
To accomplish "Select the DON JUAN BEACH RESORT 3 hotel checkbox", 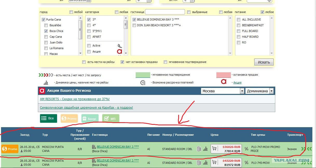I will coord(134,25).
